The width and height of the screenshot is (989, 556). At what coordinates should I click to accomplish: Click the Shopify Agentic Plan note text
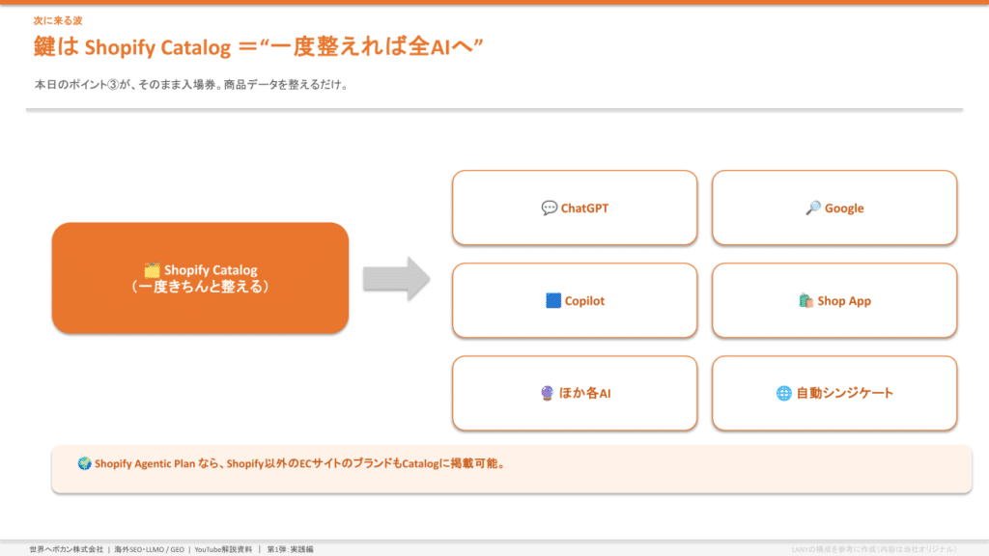coord(300,464)
